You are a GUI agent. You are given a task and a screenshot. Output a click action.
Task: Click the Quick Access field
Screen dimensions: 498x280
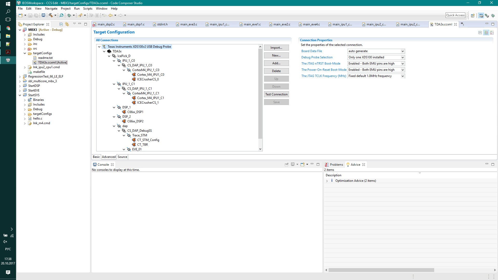click(455, 15)
